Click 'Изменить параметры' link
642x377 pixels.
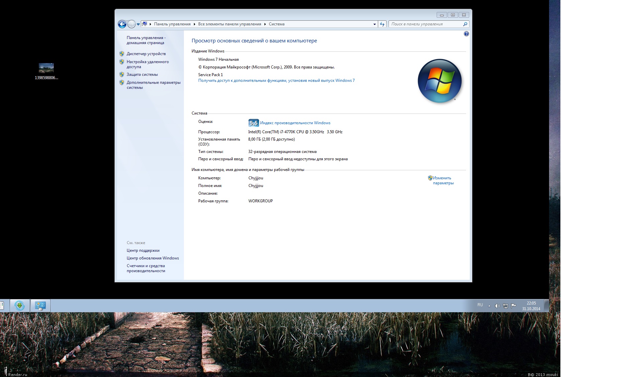(x=443, y=180)
